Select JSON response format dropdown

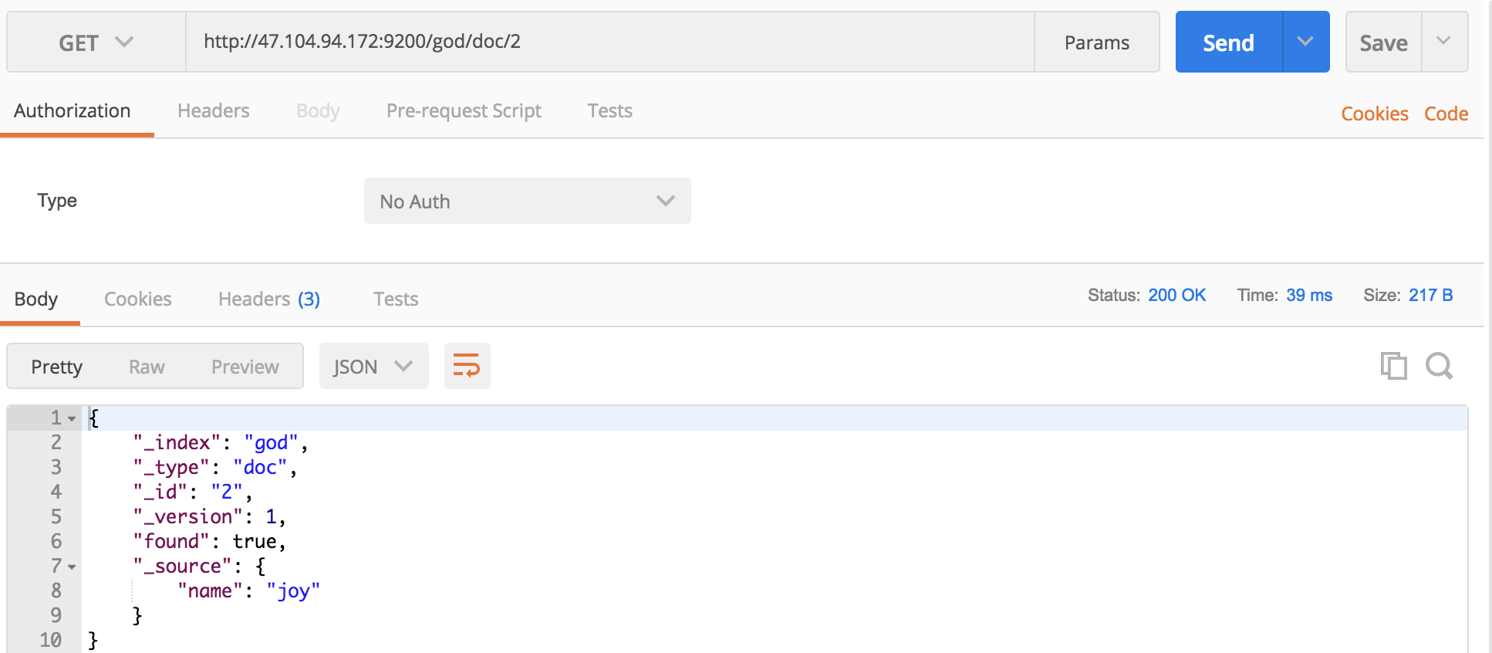(374, 366)
